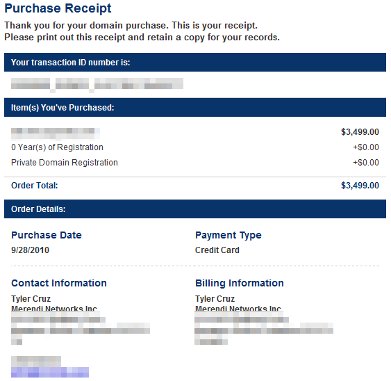
Task: Click Tyler Cruz under Contact Information
Action: coord(31,298)
